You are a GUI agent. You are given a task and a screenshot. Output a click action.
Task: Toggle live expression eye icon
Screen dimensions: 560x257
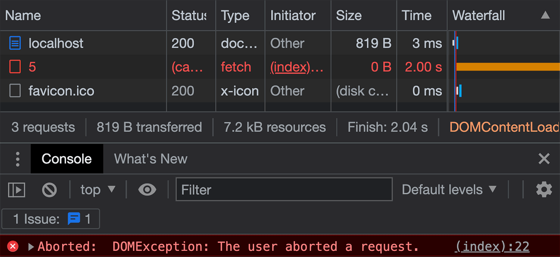click(147, 190)
